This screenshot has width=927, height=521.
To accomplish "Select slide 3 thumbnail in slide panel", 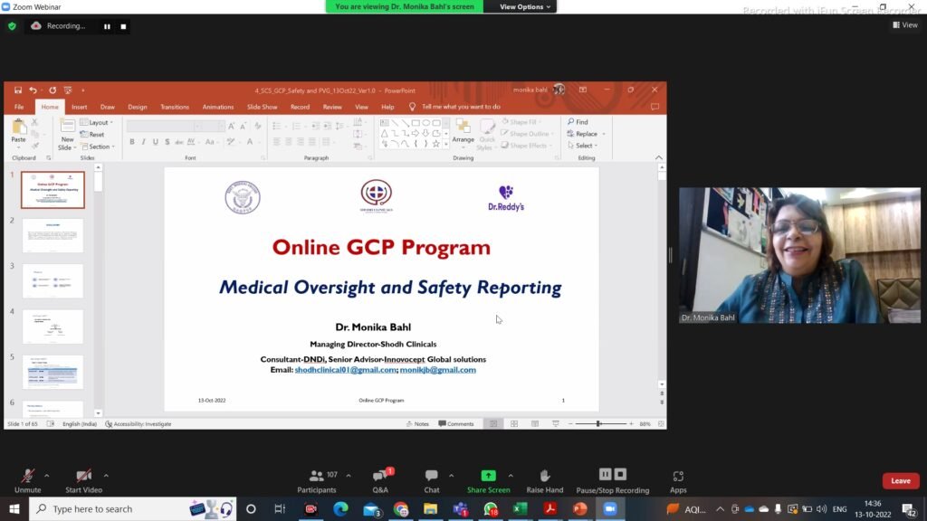I will (x=53, y=281).
